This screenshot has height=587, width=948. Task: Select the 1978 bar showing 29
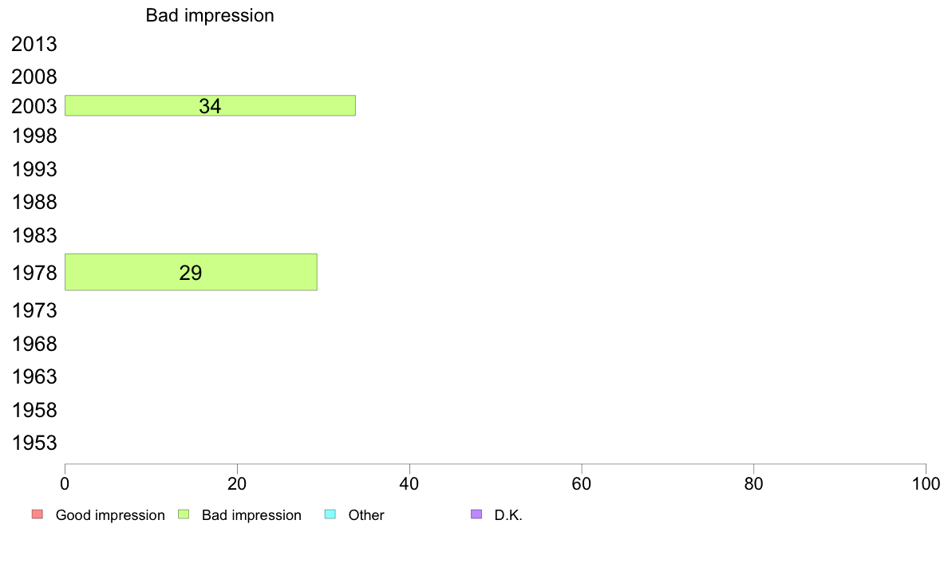click(191, 272)
